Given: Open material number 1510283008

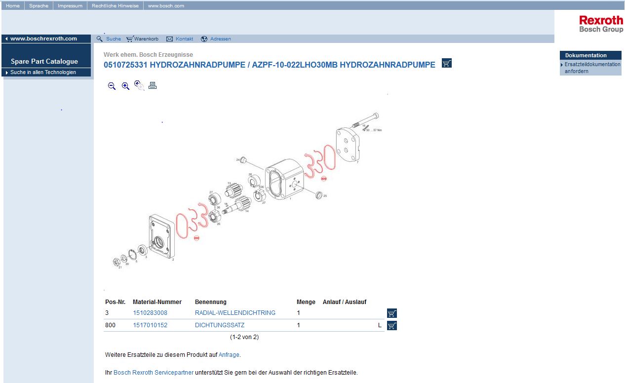Looking at the screenshot, I should [150, 313].
